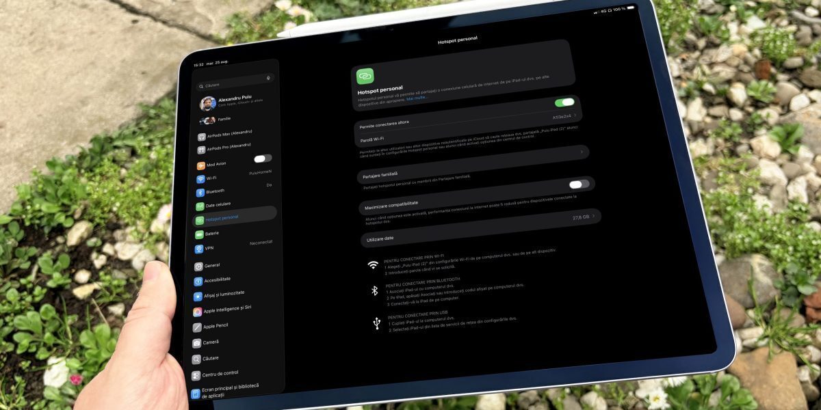The height and width of the screenshot is (410, 821).
Task: Open Afișaj și luminozitate sun icon
Action: pos(198,297)
